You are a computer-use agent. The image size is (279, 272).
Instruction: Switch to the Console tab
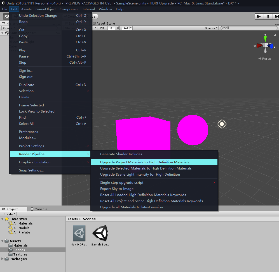[39, 209]
